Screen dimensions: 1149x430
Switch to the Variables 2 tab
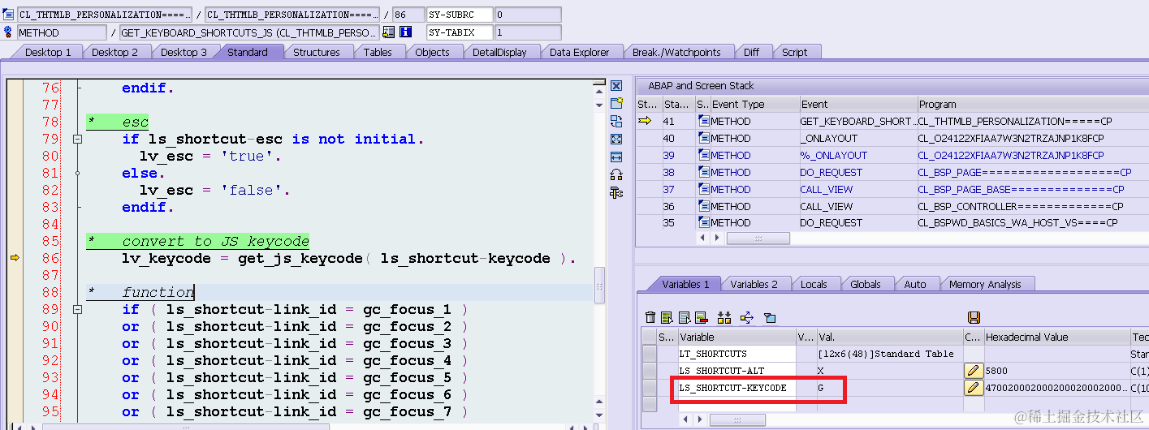[x=754, y=284]
